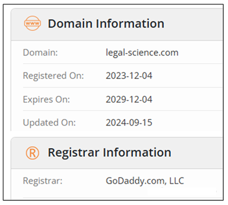
Task: Click the orange registered R icon
Action: tap(32, 153)
